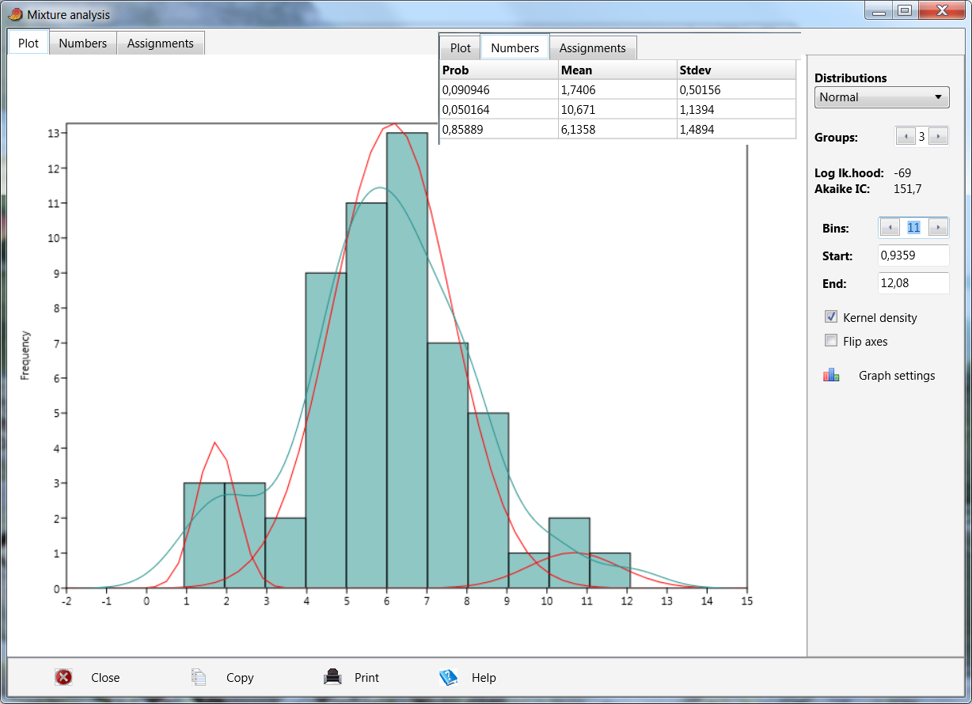Image resolution: width=972 pixels, height=704 pixels.
Task: Click the Start value input field
Action: coord(913,255)
